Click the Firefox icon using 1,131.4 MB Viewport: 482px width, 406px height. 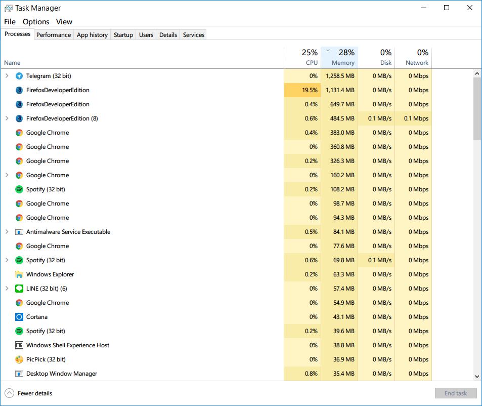point(19,90)
